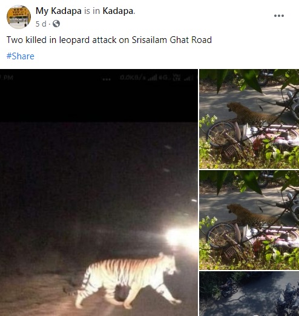Viewport: 299px width, 316px height.
Task: Open the large tiger night photo
Action: coord(99,193)
